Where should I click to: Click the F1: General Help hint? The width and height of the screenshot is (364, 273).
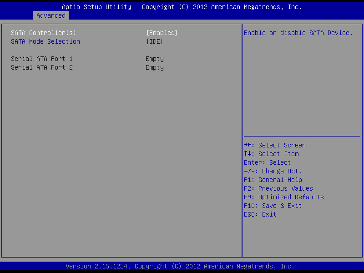click(273, 180)
